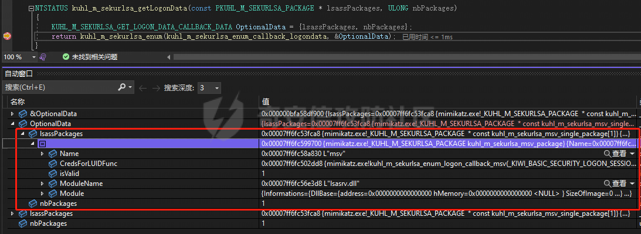This screenshot has height=234, width=641.
Task: Click the green checkmark issue status icon
Action: [x=66, y=57]
